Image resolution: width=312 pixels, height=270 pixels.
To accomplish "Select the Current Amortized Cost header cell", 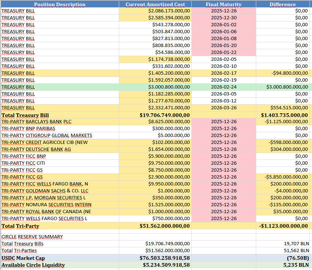I will pyautogui.click(x=155, y=4).
